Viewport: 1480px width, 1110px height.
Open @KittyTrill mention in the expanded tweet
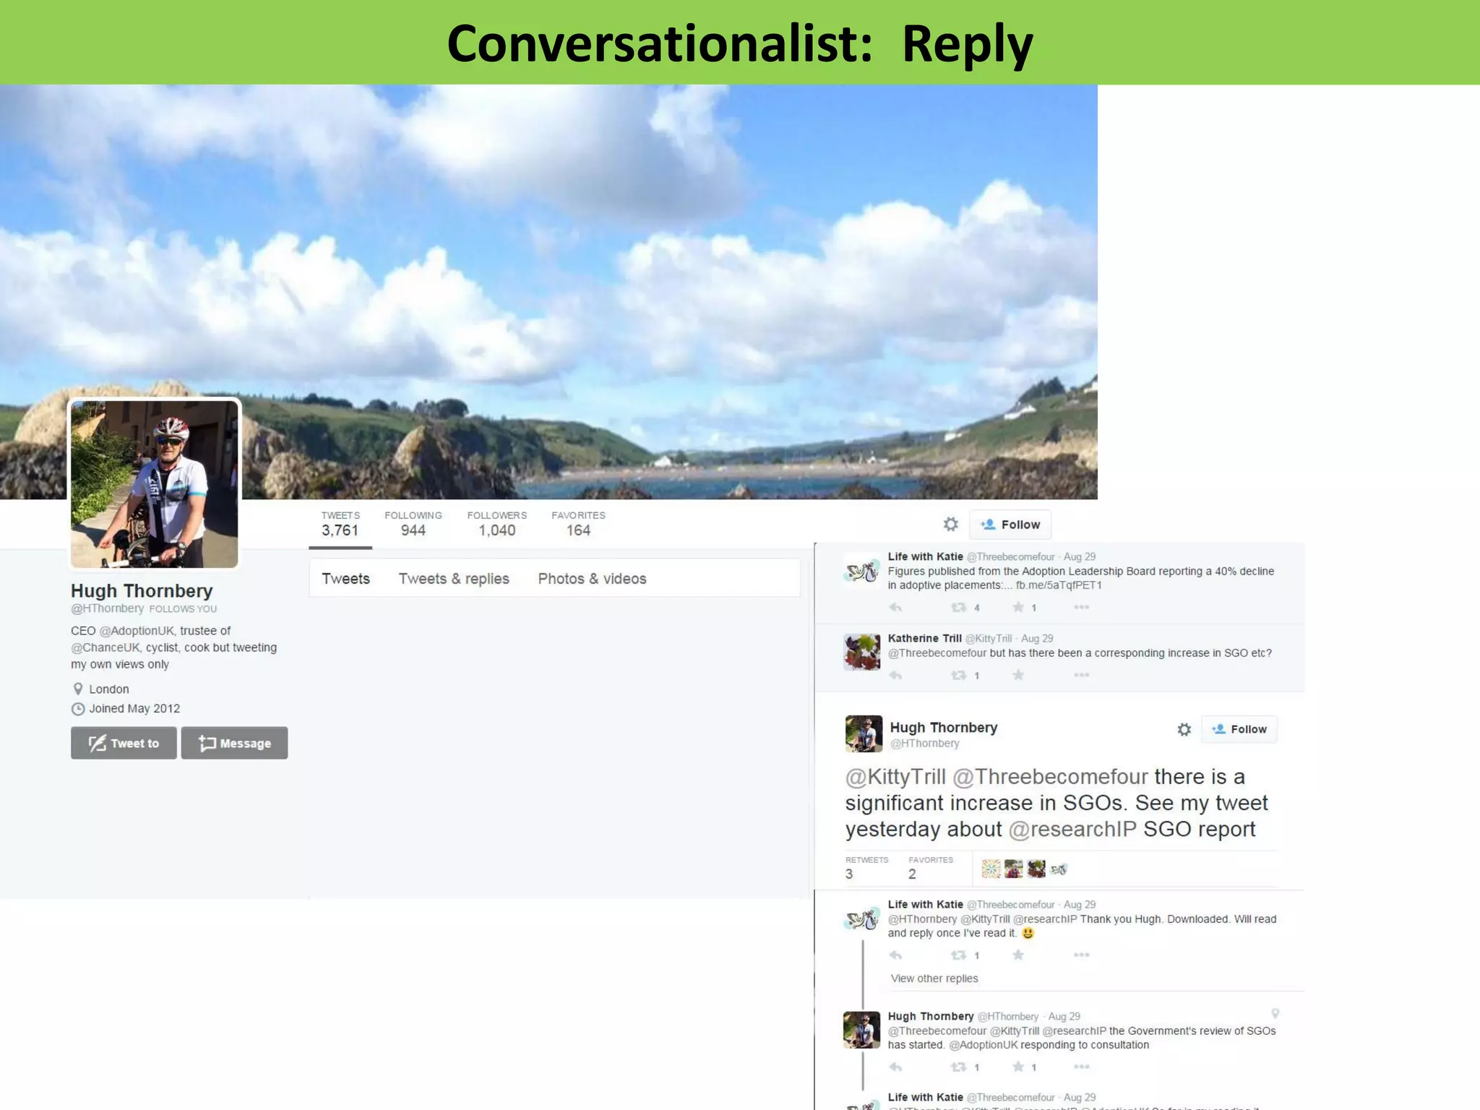coord(895,777)
